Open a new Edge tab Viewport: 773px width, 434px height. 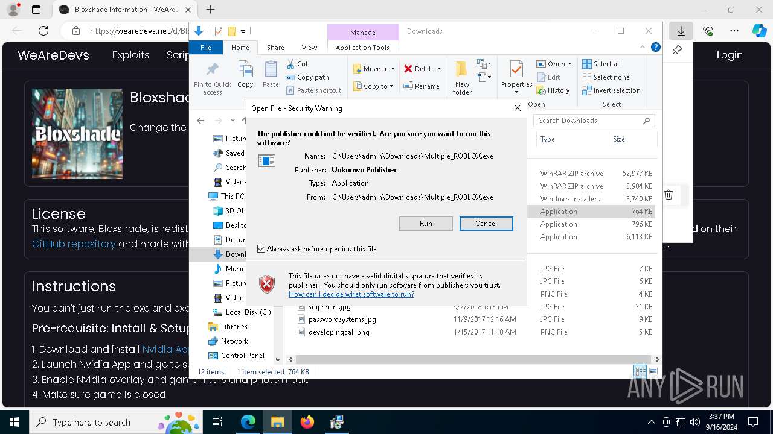(x=210, y=10)
